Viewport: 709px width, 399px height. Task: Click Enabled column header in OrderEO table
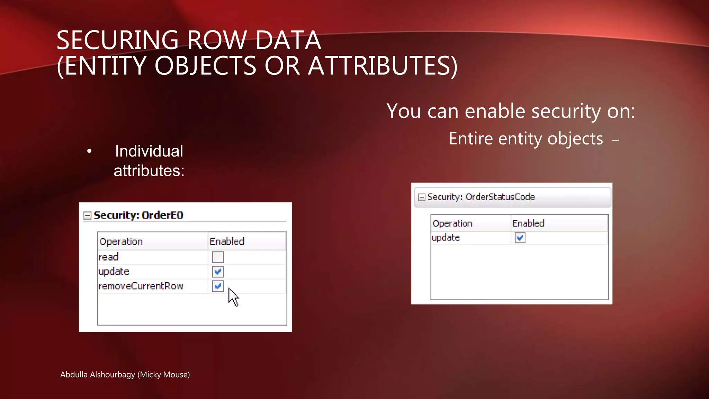[247, 241]
